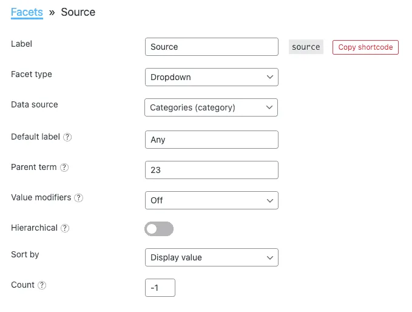Show help for Parent term
The width and height of the screenshot is (412, 312).
[64, 168]
